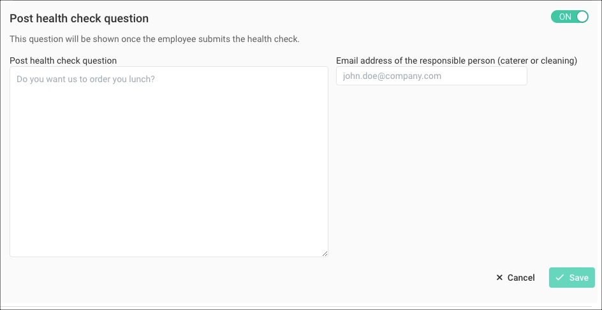Viewport: 602px width, 310px height.
Task: Click the "Do you want us to order you lunch?" placeholder
Action: [x=85, y=80]
